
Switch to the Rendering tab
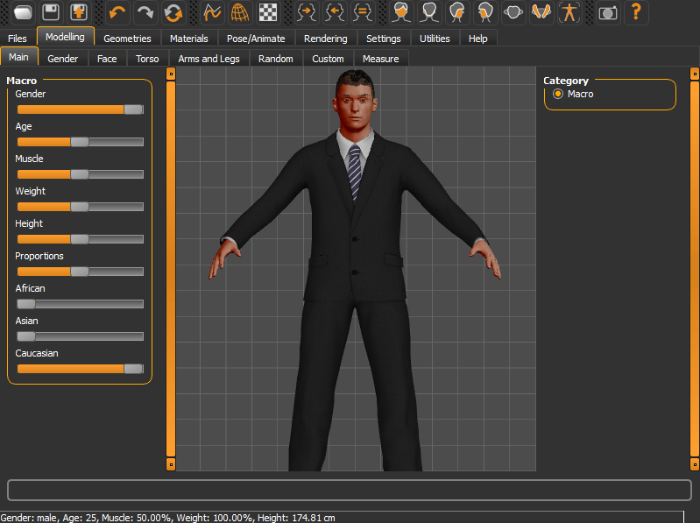[x=325, y=39]
